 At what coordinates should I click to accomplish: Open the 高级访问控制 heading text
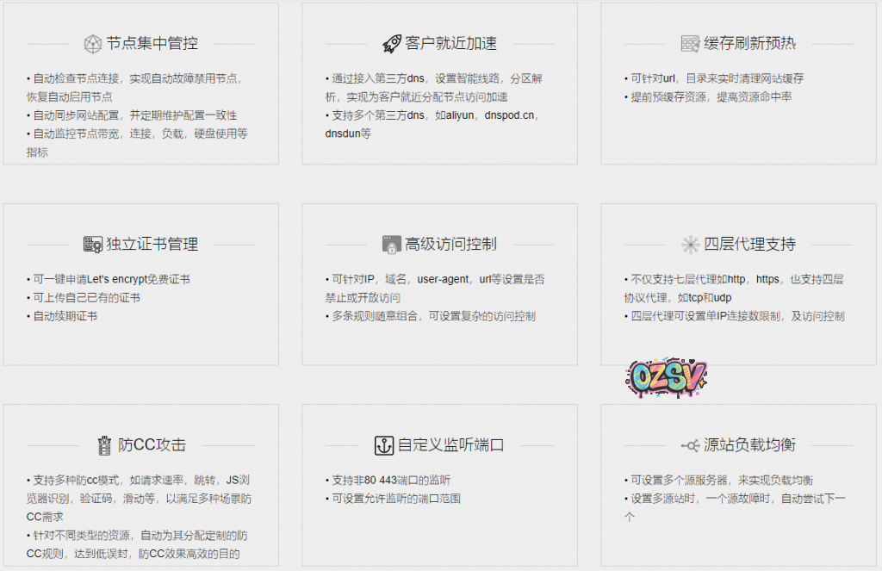click(451, 245)
